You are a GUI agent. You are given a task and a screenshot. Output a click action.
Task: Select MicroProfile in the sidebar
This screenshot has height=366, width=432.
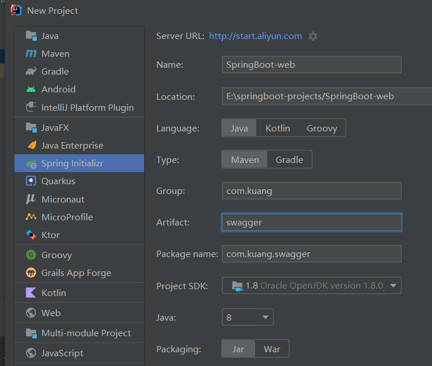coord(79,217)
